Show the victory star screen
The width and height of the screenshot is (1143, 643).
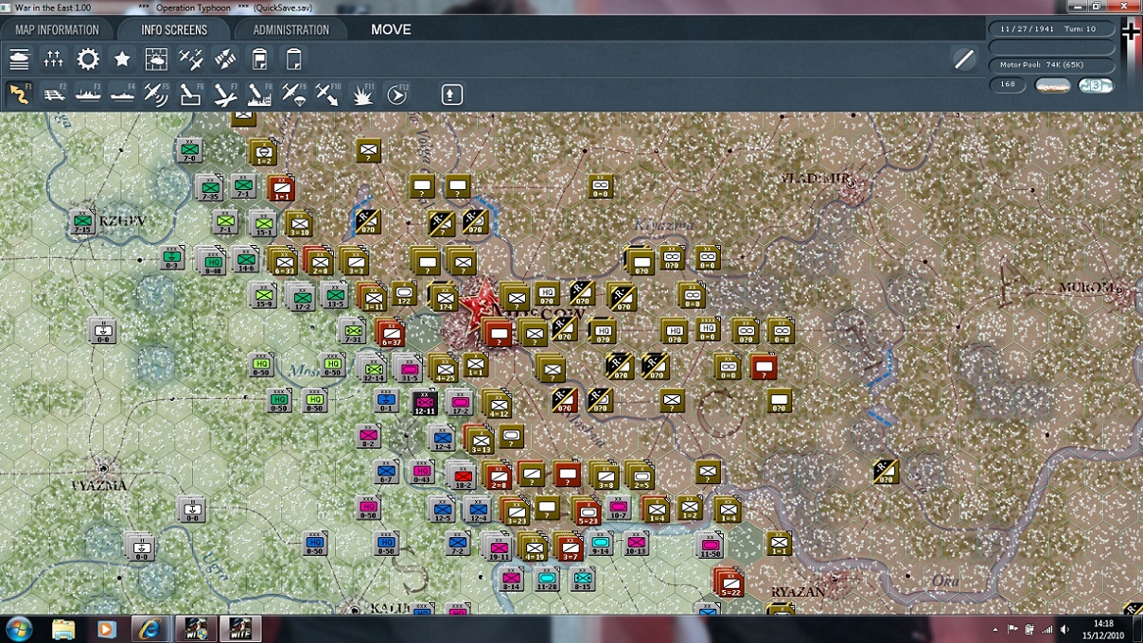coord(122,60)
